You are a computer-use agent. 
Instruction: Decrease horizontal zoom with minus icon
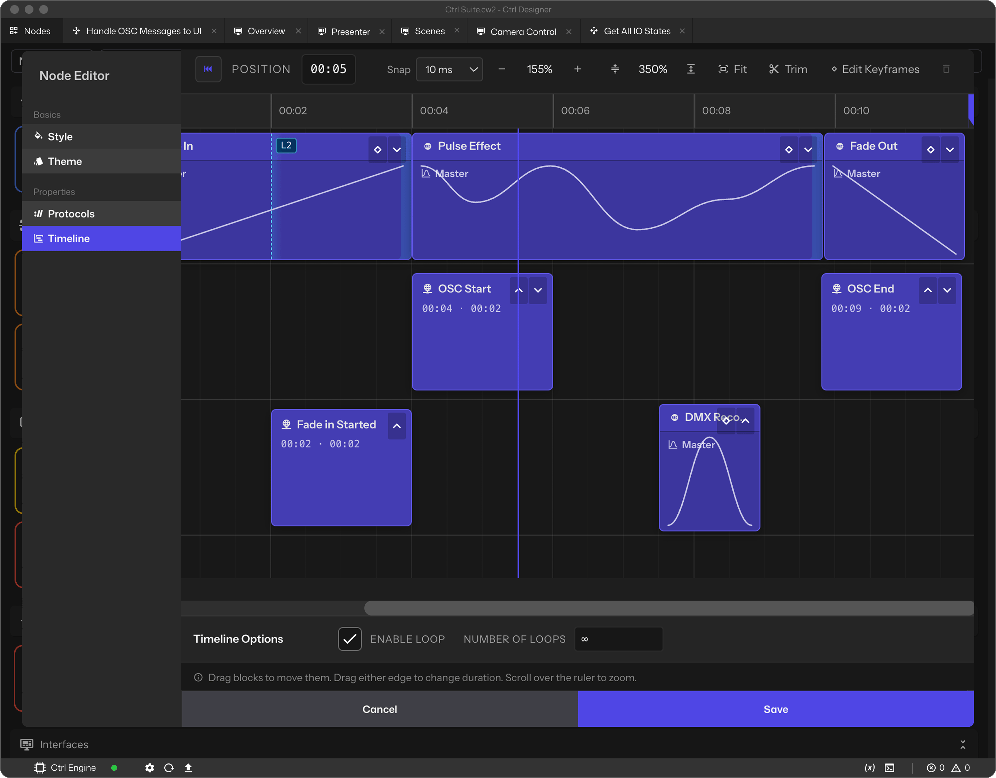point(502,69)
